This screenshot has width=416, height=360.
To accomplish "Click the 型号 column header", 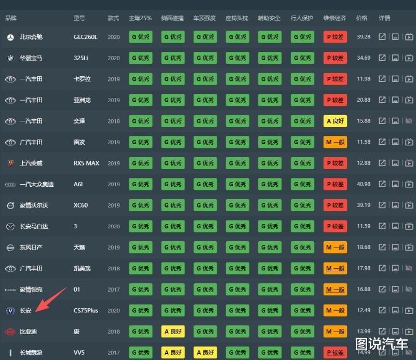I will tap(79, 18).
